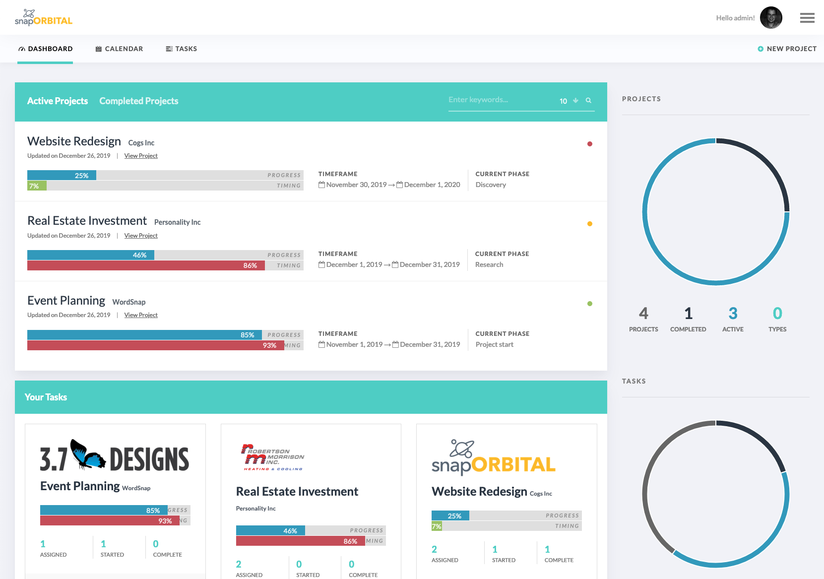824x579 pixels.
Task: Click the admin profile avatar
Action: [x=771, y=18]
